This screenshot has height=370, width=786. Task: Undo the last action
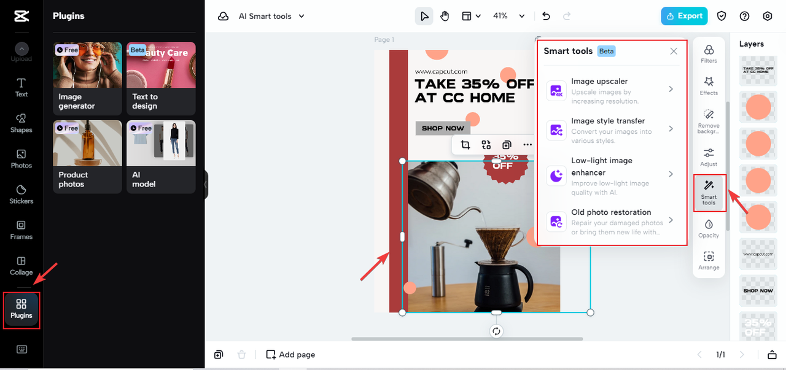(x=547, y=16)
